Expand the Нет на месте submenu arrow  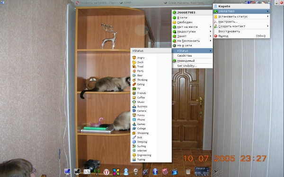[x=211, y=27]
